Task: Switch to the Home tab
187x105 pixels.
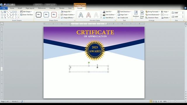Action: point(12,8)
